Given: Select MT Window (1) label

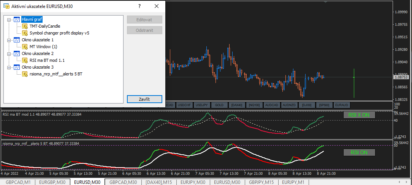Looking at the screenshot, I should (x=43, y=47).
